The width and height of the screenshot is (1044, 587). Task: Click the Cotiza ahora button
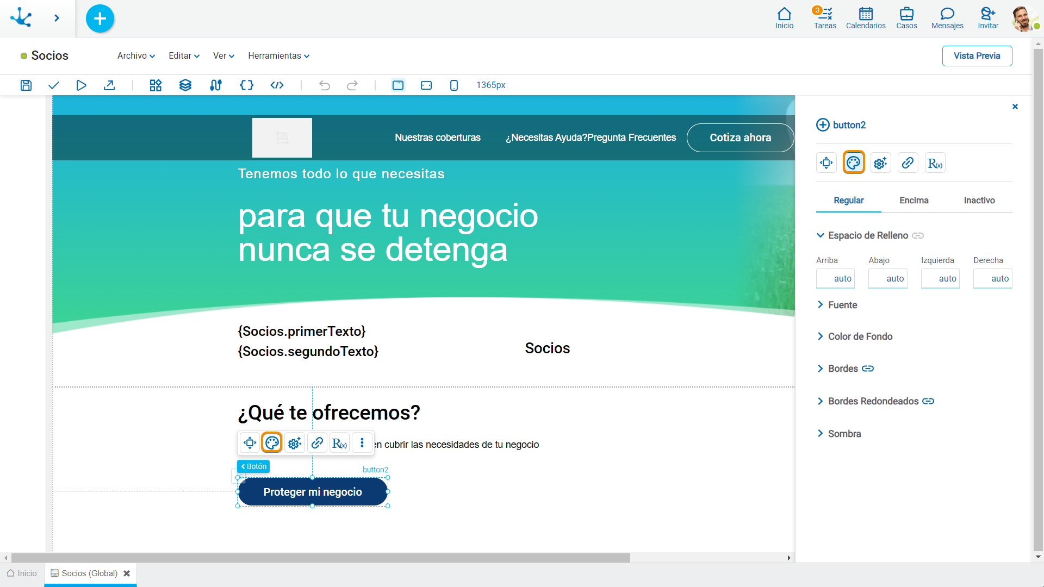tap(740, 138)
